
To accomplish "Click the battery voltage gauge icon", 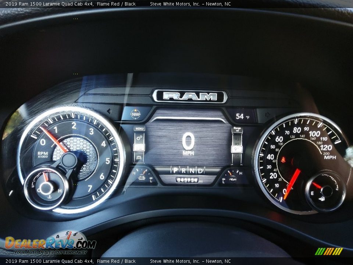I will tap(142, 179).
